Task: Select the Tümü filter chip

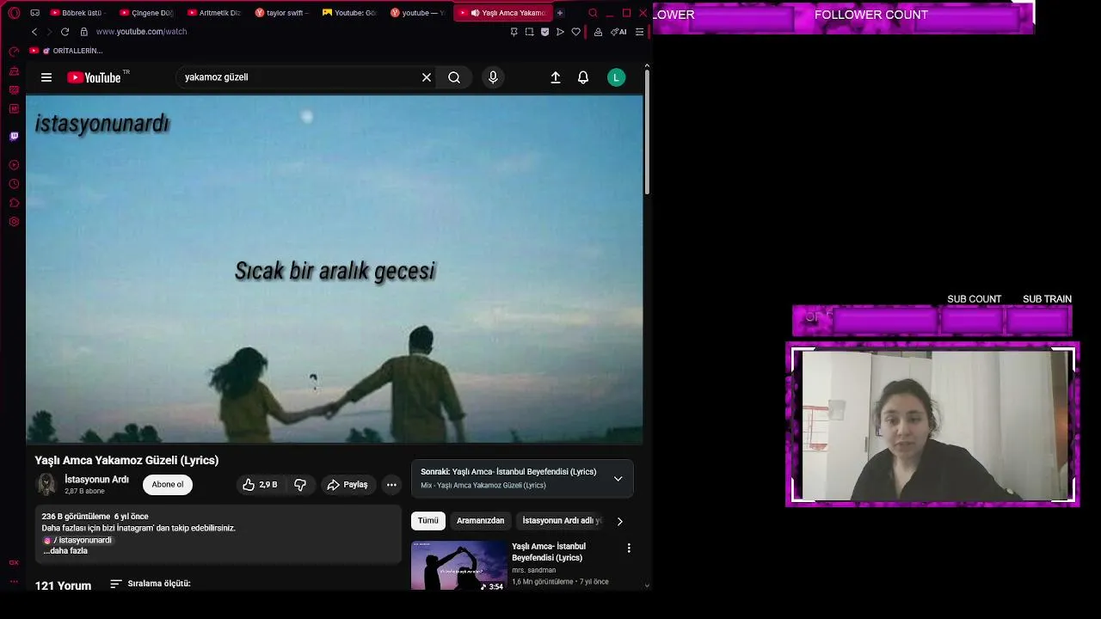Action: click(x=428, y=521)
